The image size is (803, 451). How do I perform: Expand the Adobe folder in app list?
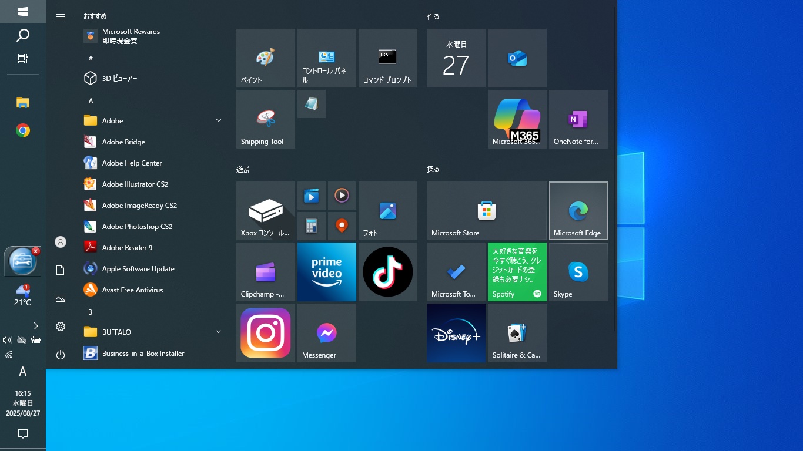(x=153, y=120)
